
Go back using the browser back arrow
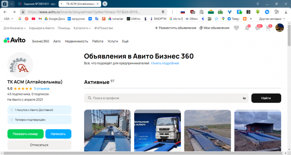[x=5, y=12]
